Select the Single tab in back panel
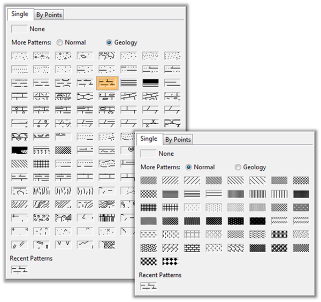Viewport: 321px width, 302px height. 20,14
